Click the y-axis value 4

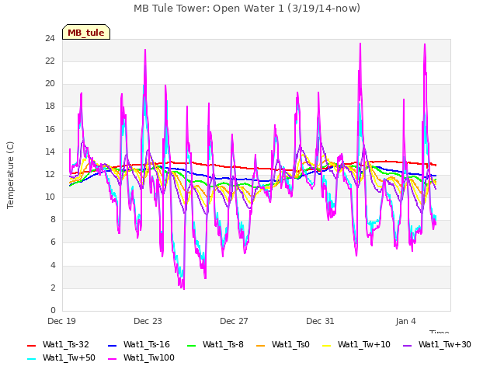click(53, 265)
